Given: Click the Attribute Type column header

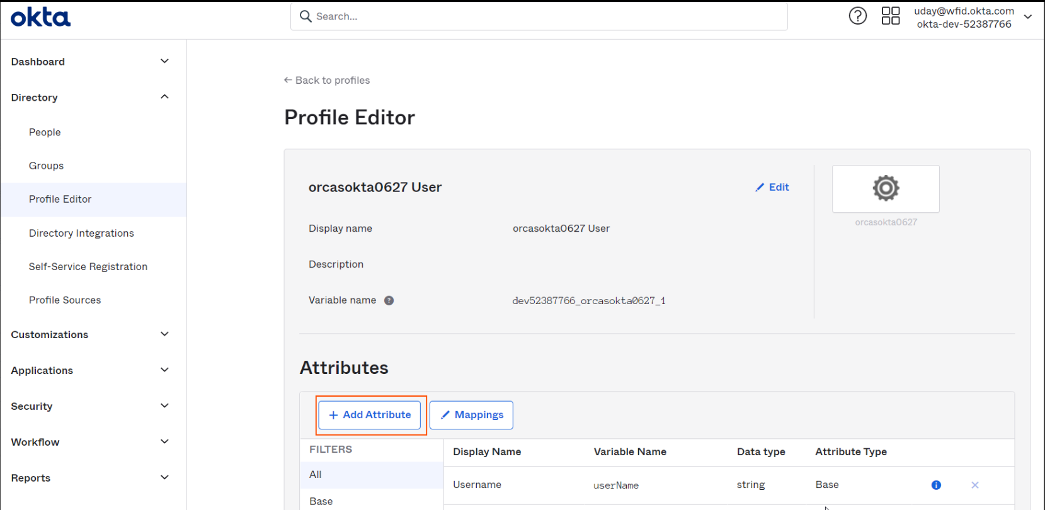Looking at the screenshot, I should (851, 451).
